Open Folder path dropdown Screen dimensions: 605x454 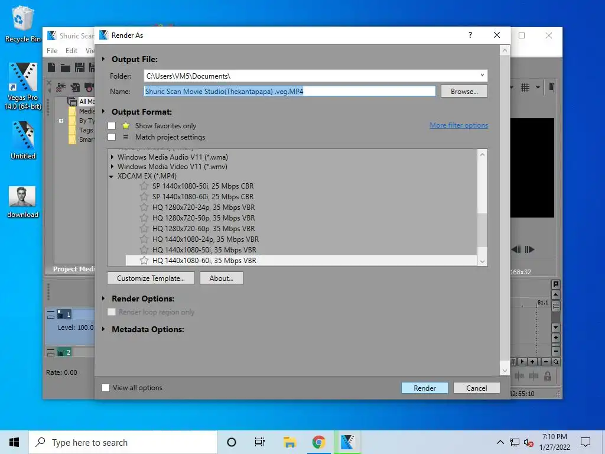coord(482,75)
